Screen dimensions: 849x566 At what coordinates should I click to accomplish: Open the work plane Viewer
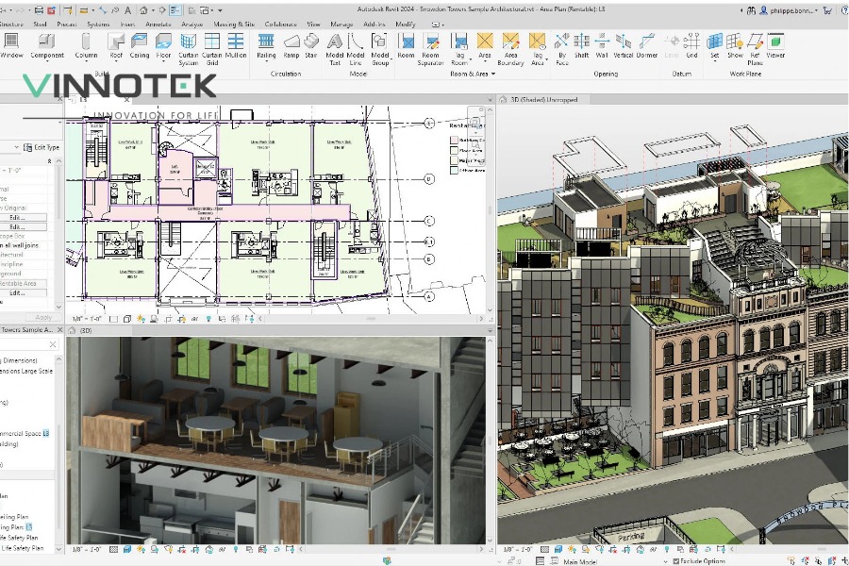click(775, 45)
